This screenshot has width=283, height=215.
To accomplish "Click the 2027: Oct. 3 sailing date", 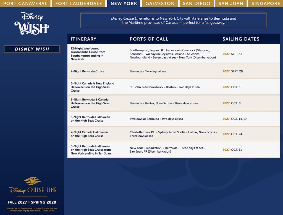I will pyautogui.click(x=231, y=87).
